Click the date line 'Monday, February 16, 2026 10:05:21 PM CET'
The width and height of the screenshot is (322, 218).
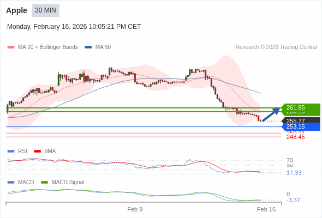(74, 27)
